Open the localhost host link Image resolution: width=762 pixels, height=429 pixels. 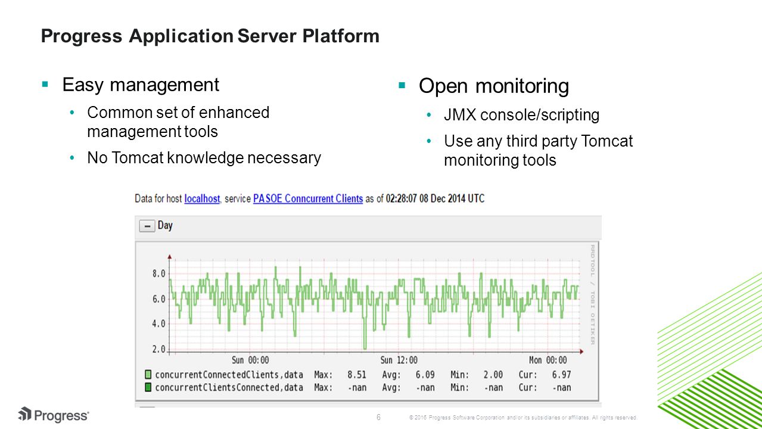pyautogui.click(x=202, y=198)
